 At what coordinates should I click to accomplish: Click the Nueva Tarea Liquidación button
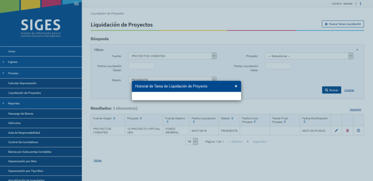[343, 24]
